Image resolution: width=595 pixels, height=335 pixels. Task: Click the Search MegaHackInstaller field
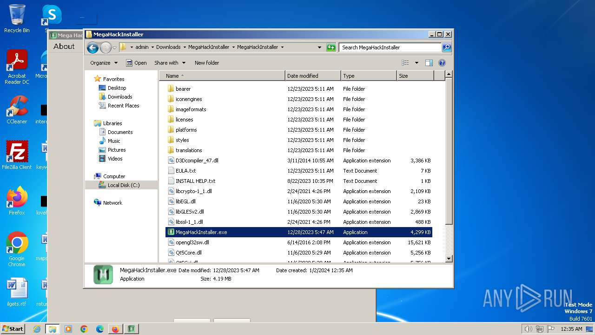[x=390, y=47]
